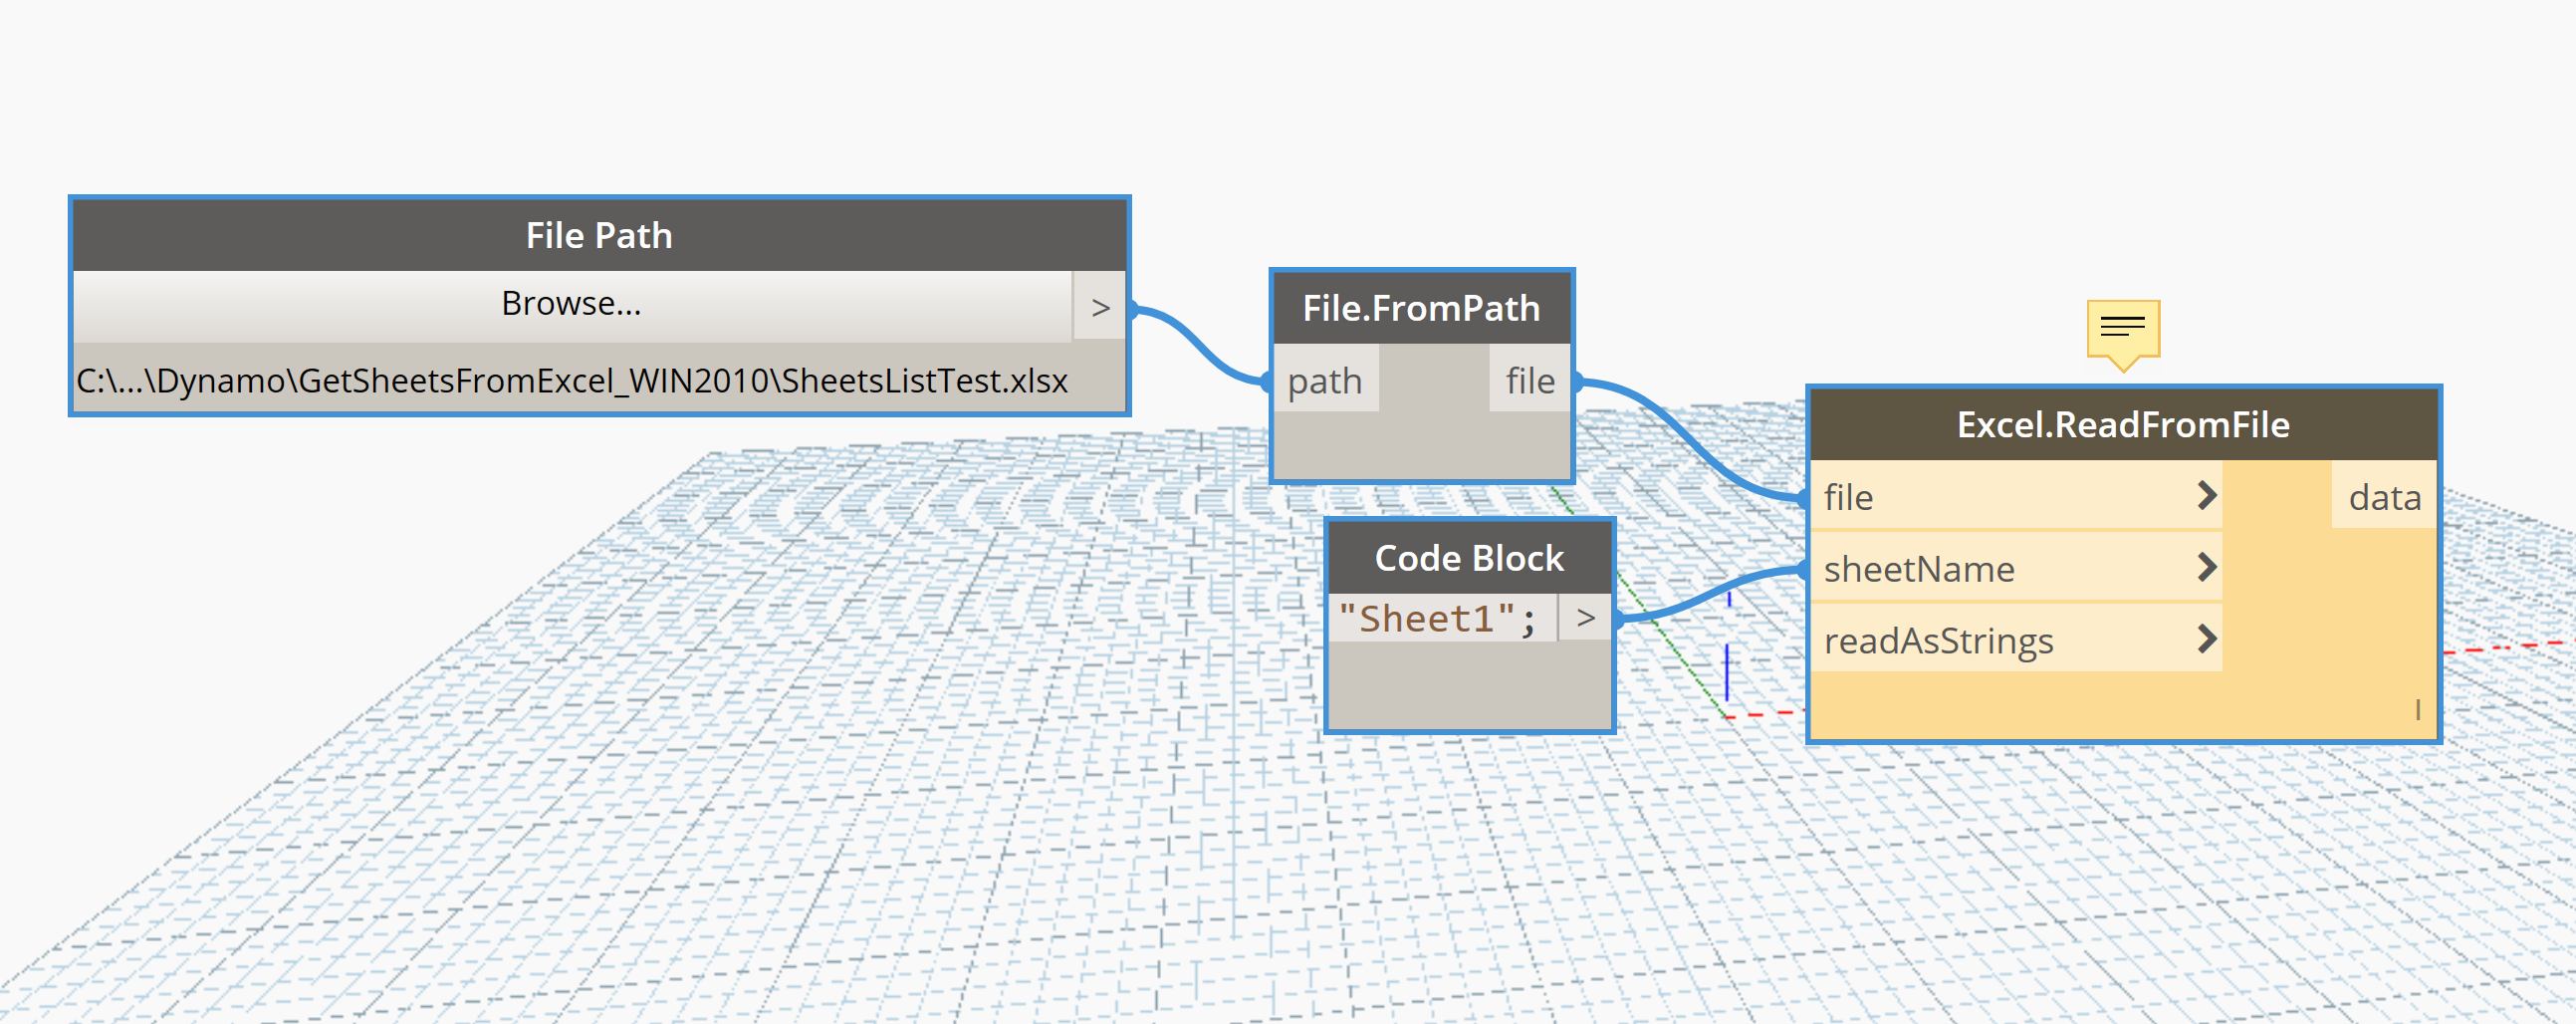Edit the Sheet1 text in the Code Block
This screenshot has width=2576, height=1024.
coord(1440,618)
